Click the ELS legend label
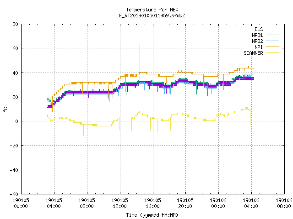This screenshot has height=219, width=293. 259,29
